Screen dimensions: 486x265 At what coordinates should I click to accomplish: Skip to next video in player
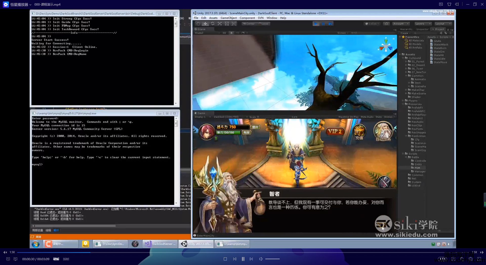click(251, 259)
